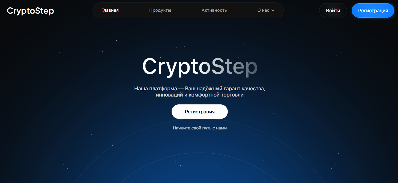Click the line инноваций и комфортной торговли

(x=200, y=95)
